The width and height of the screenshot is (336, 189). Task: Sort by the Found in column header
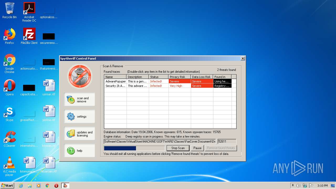pos(222,77)
